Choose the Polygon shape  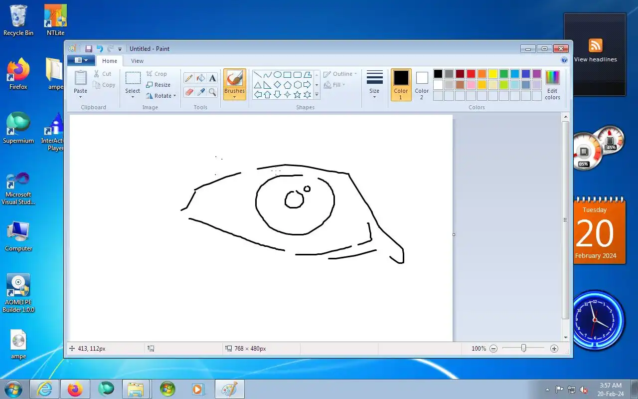click(x=308, y=75)
